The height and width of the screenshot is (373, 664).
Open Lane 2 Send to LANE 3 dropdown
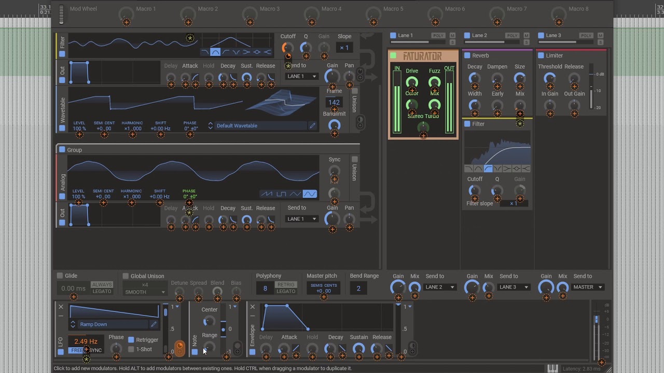[x=514, y=287]
